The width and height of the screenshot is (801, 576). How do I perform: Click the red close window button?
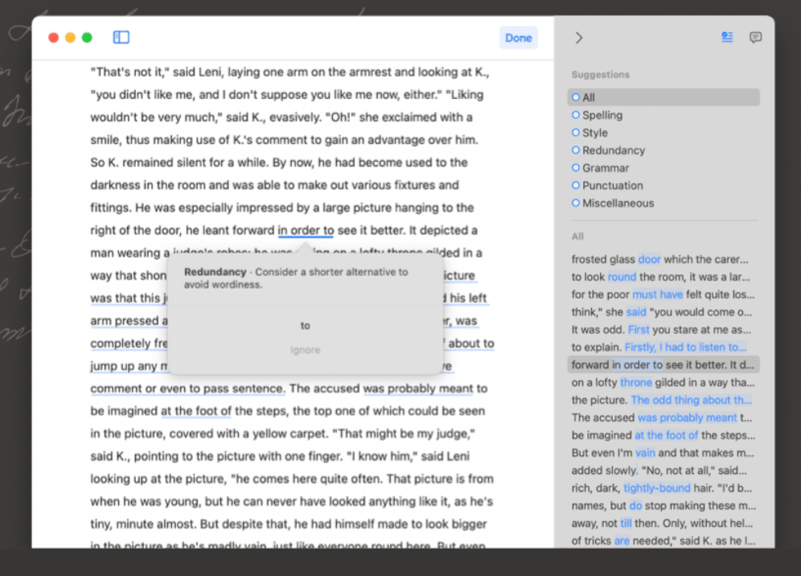pyautogui.click(x=54, y=37)
